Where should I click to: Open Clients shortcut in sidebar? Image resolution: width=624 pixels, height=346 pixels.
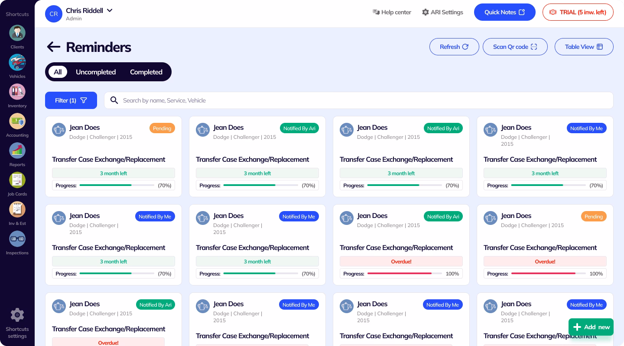pos(17,33)
